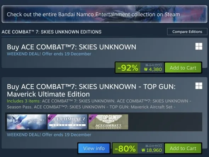Open the Ace Combat 7 base game thumbnail
This screenshot has height=157, width=209.
(x=27, y=122)
